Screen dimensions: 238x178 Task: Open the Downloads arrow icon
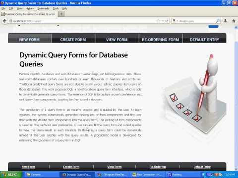coord(225,21)
